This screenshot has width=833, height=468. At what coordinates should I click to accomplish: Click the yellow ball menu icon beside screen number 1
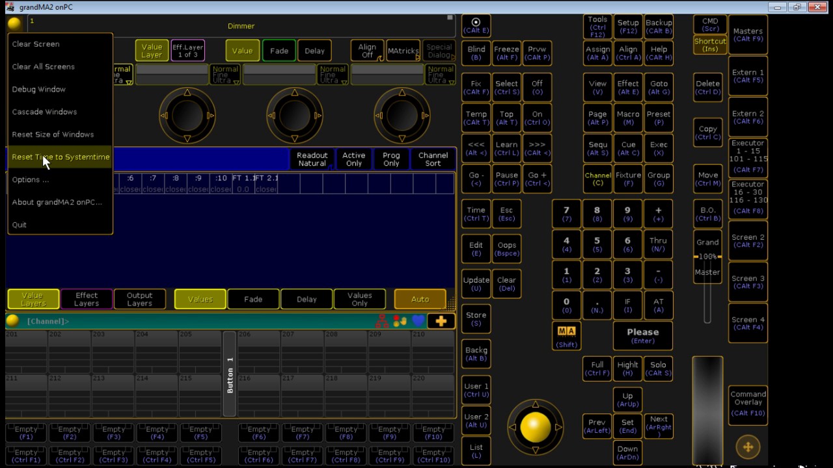click(14, 24)
